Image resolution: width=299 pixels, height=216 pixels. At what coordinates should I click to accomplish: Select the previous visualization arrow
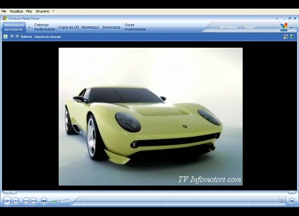pos(11,36)
